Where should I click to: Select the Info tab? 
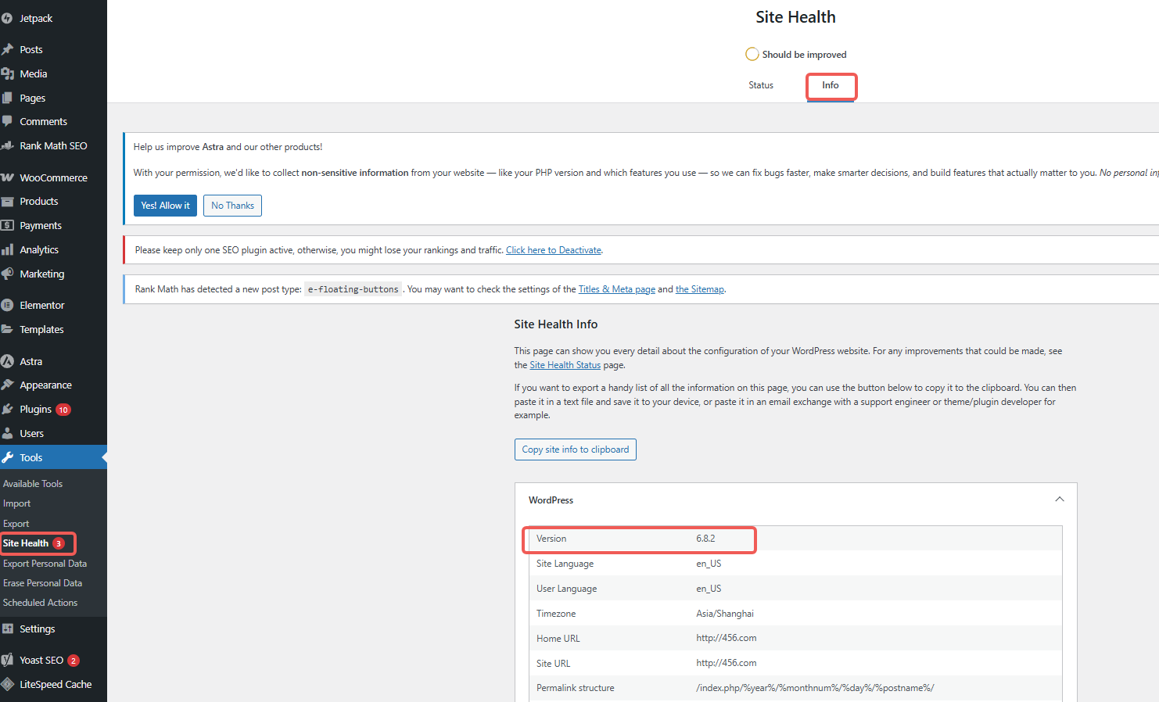[830, 85]
